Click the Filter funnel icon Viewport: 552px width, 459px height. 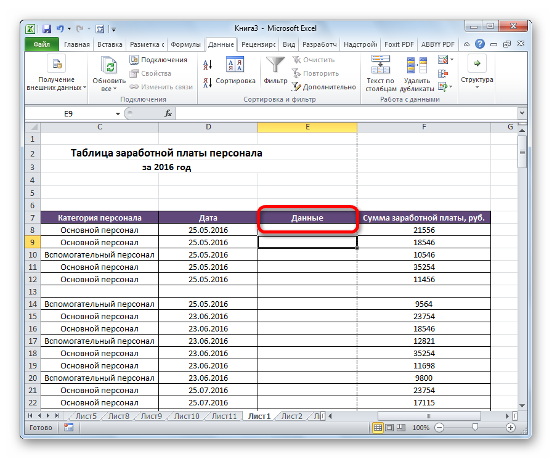(275, 65)
